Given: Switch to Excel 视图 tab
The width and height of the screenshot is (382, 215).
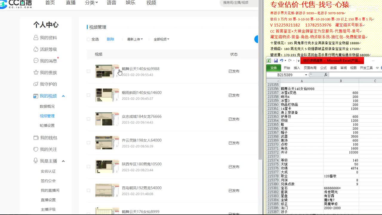Looking at the screenshot, I should (x=353, y=68).
